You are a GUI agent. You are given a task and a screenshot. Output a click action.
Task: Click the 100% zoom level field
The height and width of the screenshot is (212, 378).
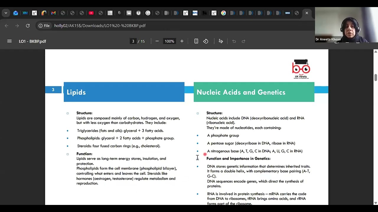[x=170, y=41]
